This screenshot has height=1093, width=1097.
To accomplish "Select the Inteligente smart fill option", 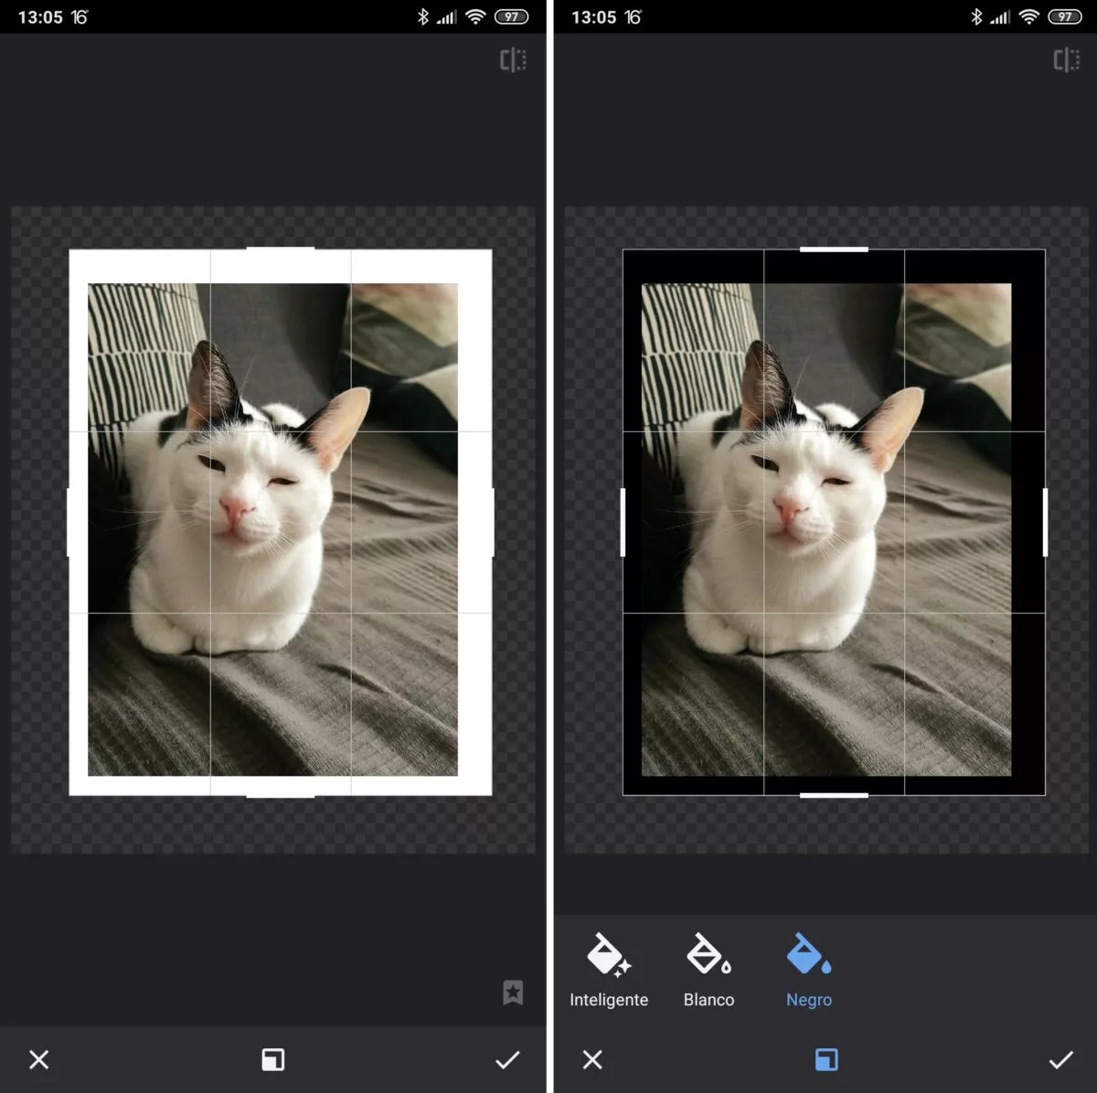I will tap(609, 970).
